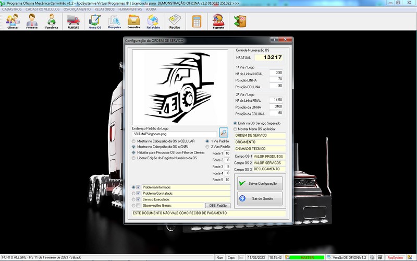Toggle Problema Constatado checkbox
Screen dimensions: 417x261
coord(138,193)
